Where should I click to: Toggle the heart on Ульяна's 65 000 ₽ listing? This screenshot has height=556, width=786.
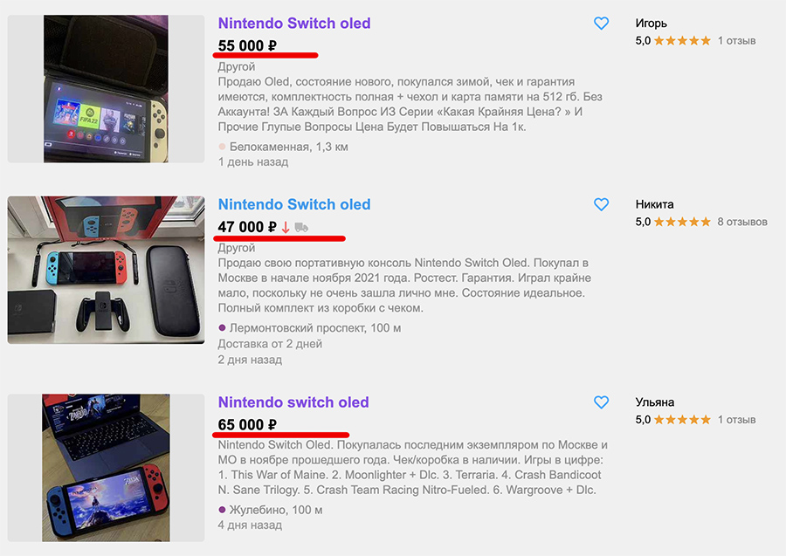click(x=601, y=402)
